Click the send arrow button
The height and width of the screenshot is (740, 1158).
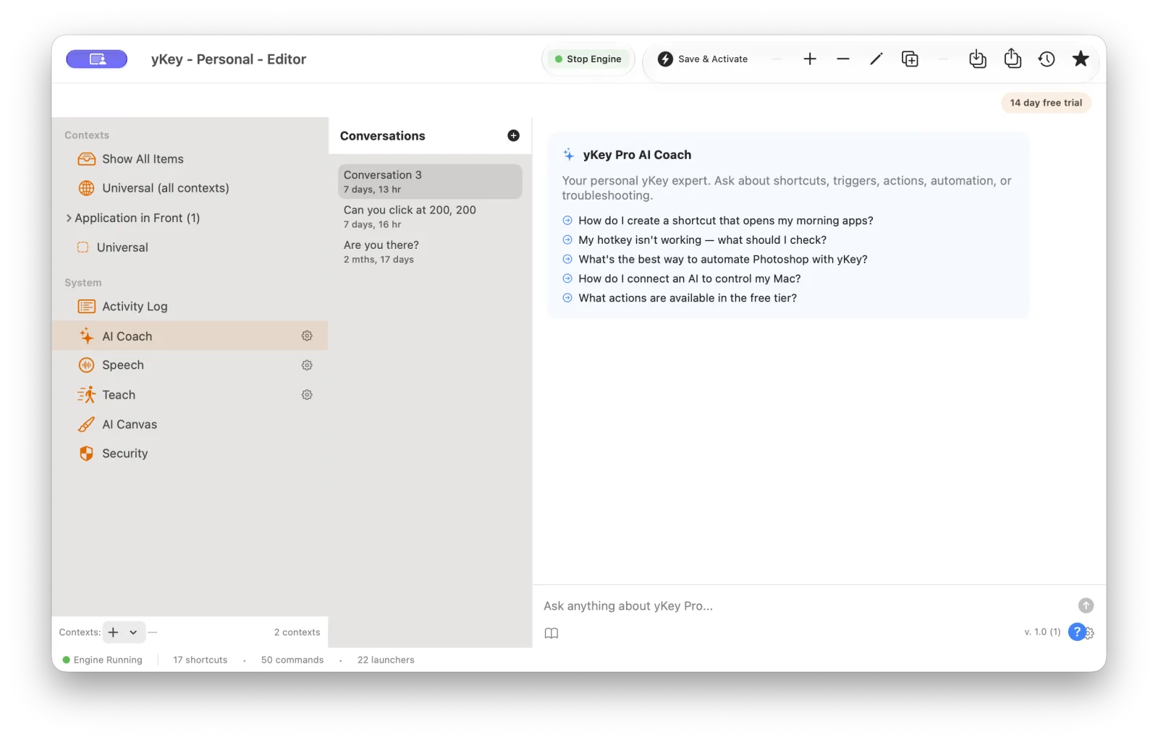coord(1086,606)
